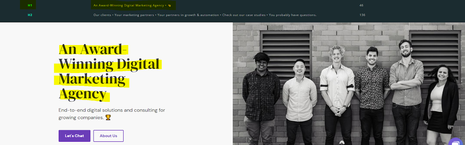Click the End-to-end digital solutions subtitle
Screen dimensions: 465x145
112,114
